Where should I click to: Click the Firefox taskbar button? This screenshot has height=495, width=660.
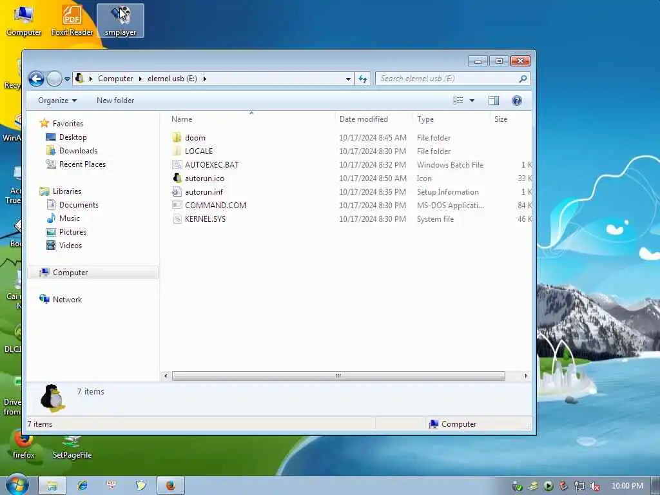coord(170,485)
